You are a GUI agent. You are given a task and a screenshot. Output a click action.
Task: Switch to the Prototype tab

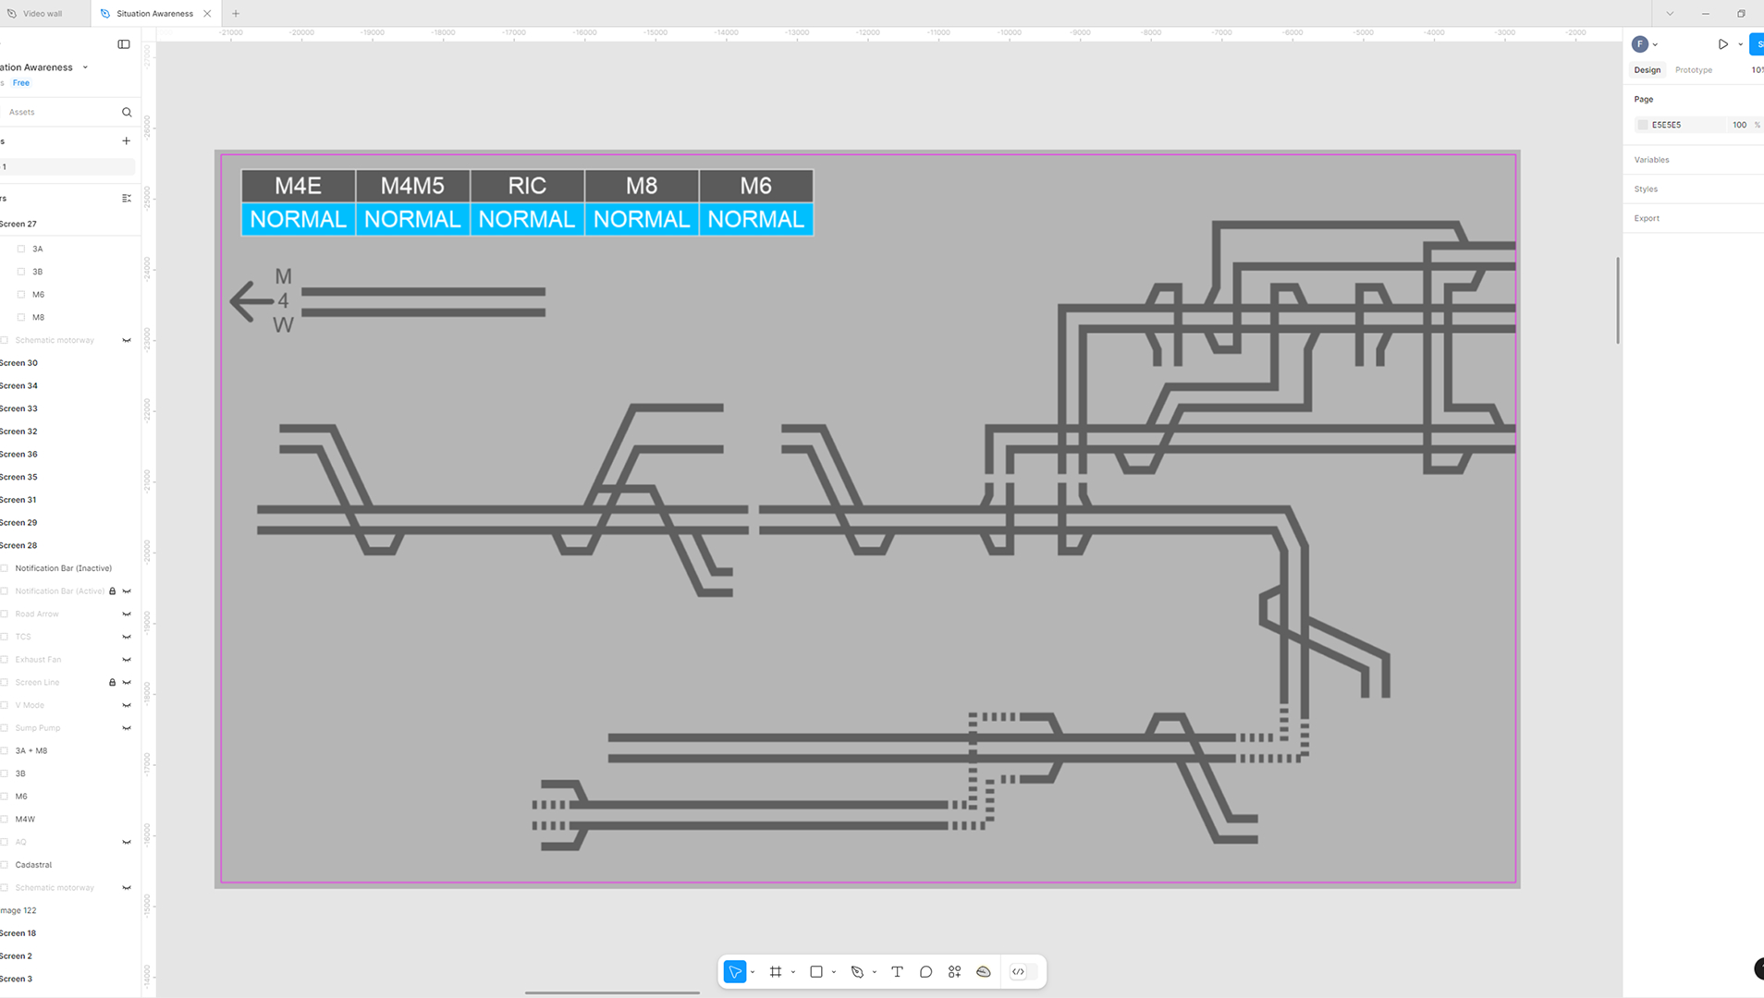[1693, 70]
